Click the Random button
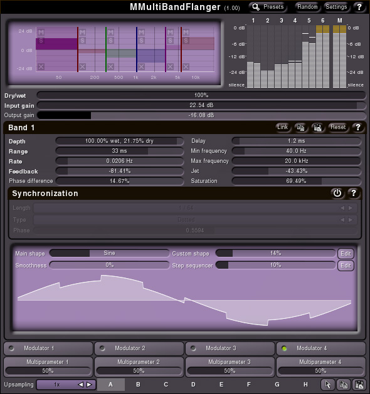370x394 pixels. [x=307, y=7]
